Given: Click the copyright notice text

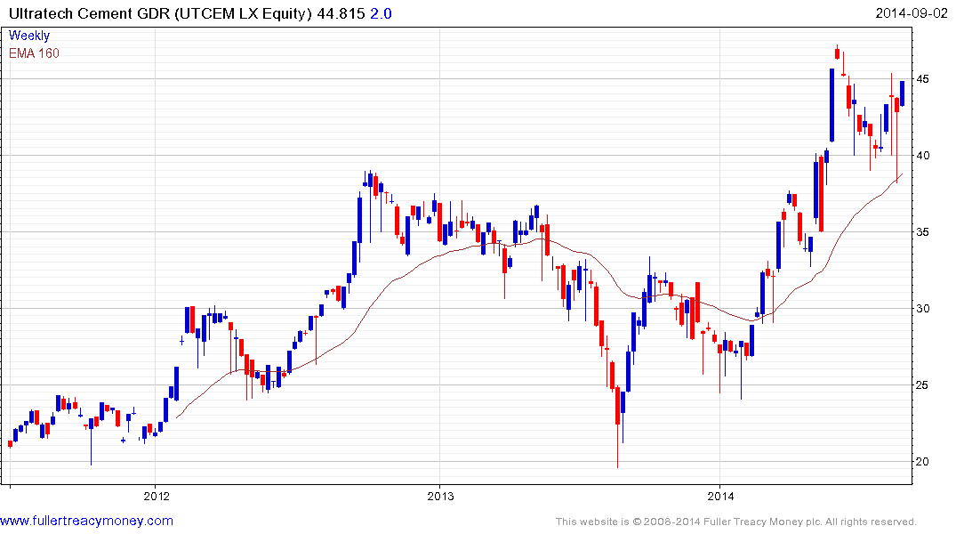Looking at the screenshot, I should [736, 522].
